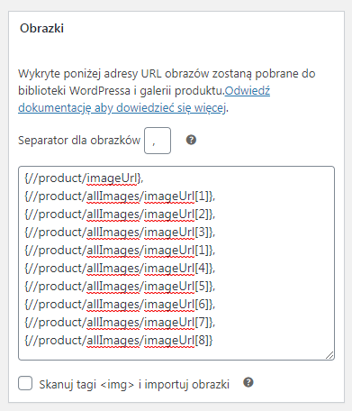352x411 pixels.
Task: Enable the Skanuj tagi img checkbox
Action: tap(25, 383)
